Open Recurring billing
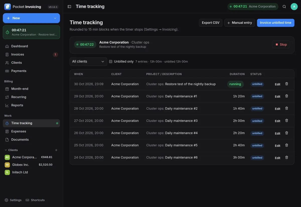Viewport: 301px width, 207px height. [x=31, y=97]
